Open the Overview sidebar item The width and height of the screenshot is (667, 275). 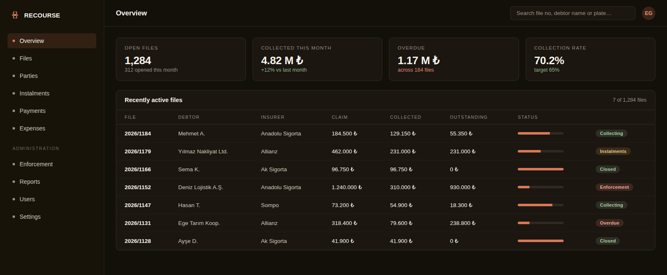tap(52, 41)
